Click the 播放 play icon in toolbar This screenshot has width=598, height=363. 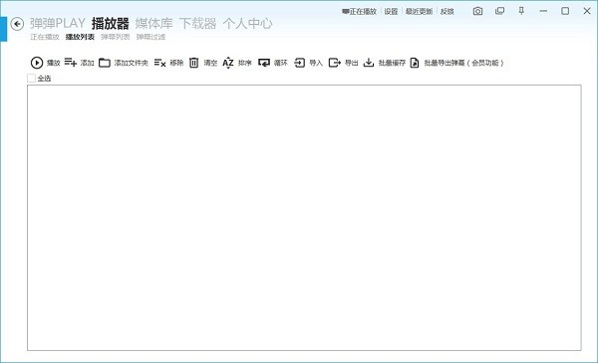(37, 63)
